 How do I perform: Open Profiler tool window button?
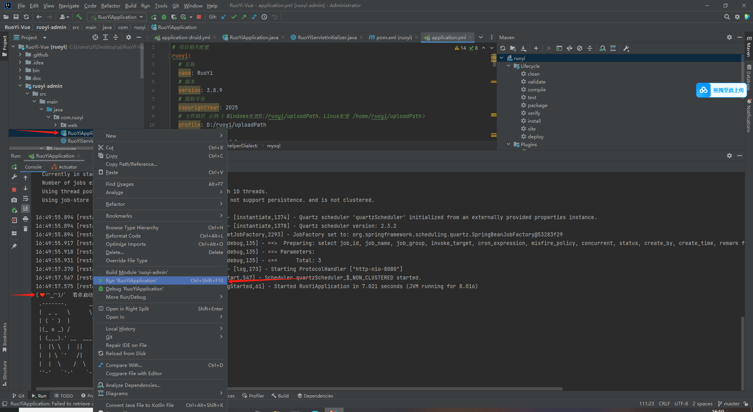tap(253, 396)
